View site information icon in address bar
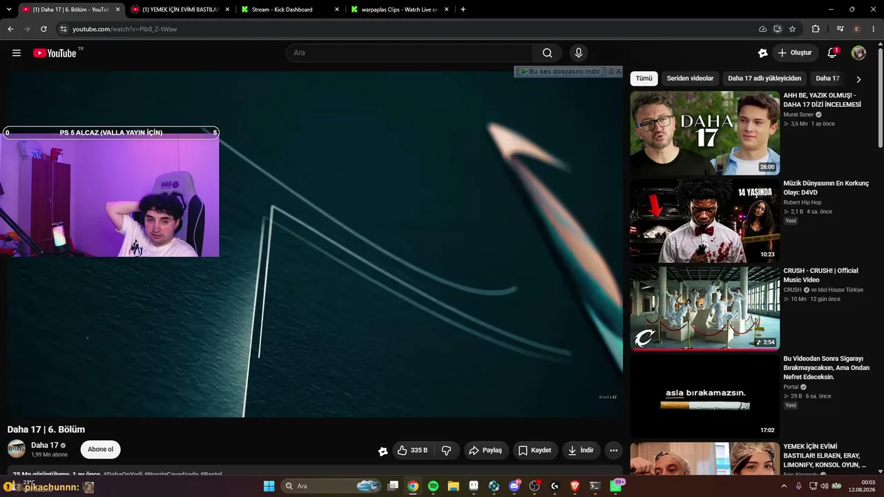Viewport: 884px width, 497px height. [x=63, y=29]
